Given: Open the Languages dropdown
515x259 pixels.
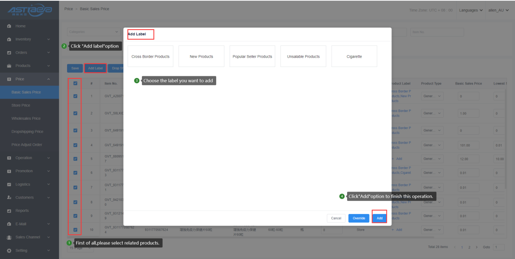Looking at the screenshot, I should (471, 10).
